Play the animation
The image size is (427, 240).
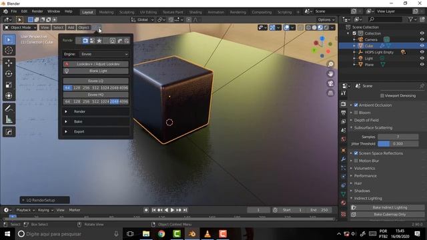tap(172, 210)
